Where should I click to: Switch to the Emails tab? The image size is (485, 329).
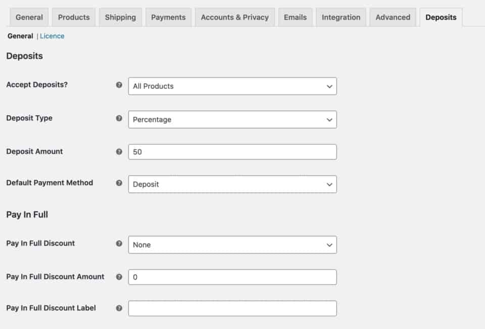tap(295, 17)
